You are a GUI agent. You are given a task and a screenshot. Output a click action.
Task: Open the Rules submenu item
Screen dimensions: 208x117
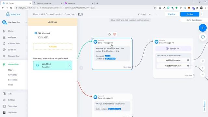pyautogui.click(x=11, y=84)
